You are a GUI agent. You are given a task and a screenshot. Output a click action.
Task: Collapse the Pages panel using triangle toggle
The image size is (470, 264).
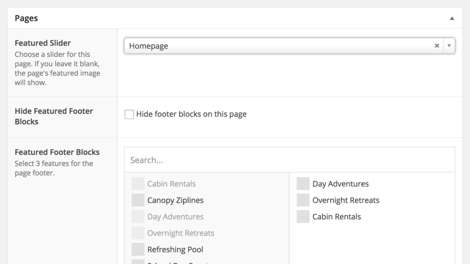pyautogui.click(x=452, y=18)
